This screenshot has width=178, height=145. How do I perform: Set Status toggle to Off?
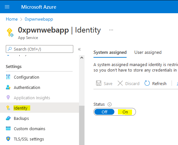pos(104,112)
